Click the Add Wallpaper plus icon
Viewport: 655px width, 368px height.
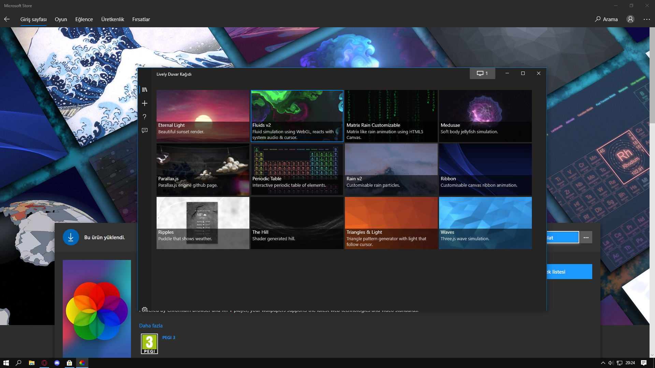tap(145, 103)
